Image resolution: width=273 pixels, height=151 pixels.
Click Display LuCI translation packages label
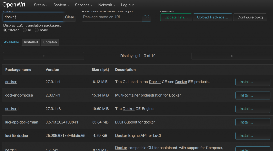32,25
